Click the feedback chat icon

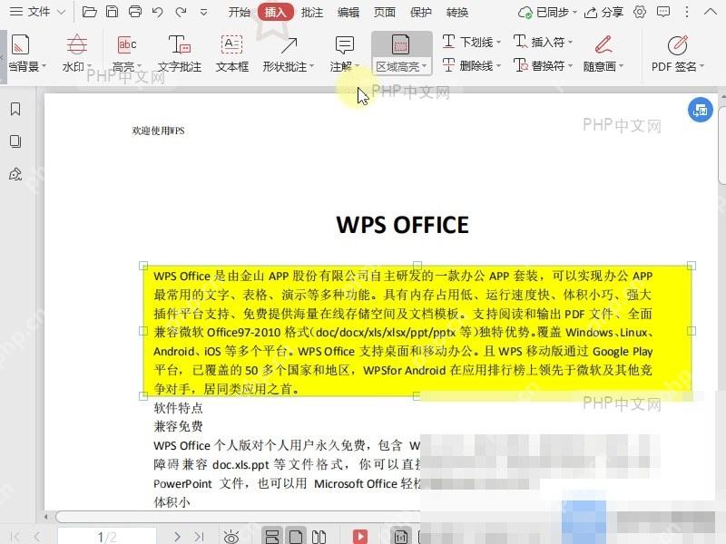pos(663,12)
